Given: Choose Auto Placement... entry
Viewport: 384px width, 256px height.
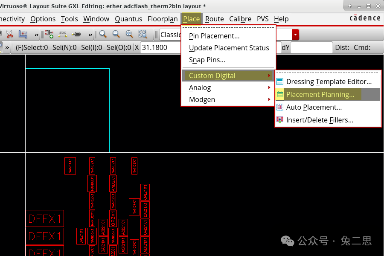Looking at the screenshot, I should click(328, 107).
